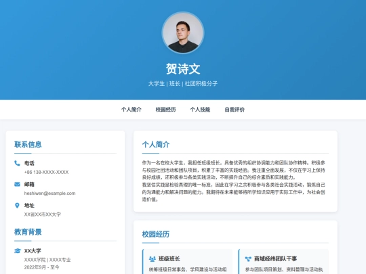Click the 联系信息 section heading
This screenshot has width=366, height=274.
[28, 145]
